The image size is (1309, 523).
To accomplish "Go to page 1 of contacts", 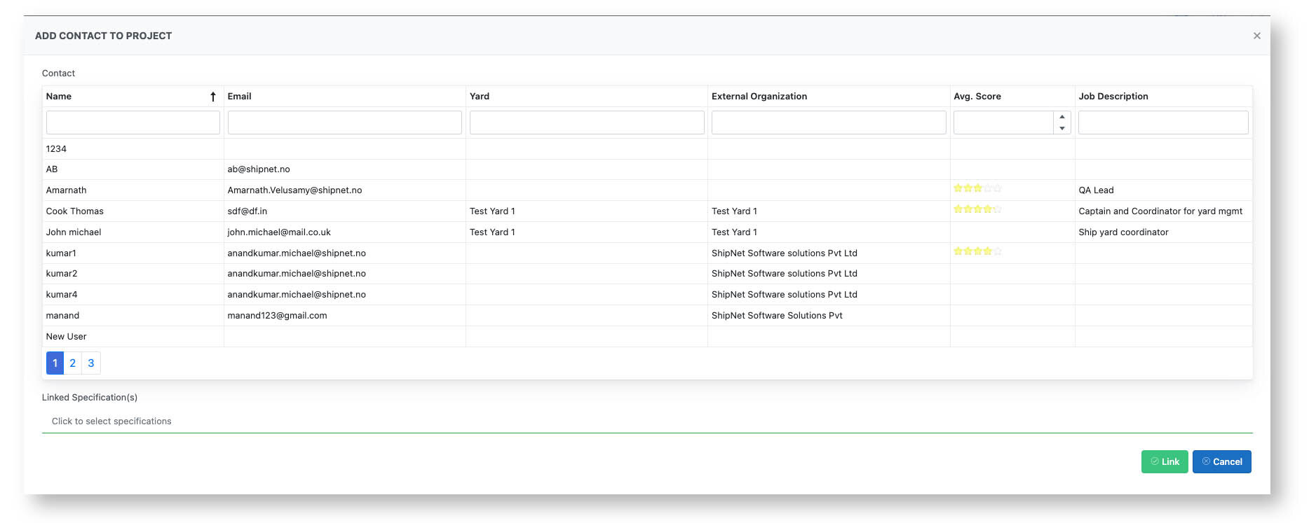I will pos(55,363).
